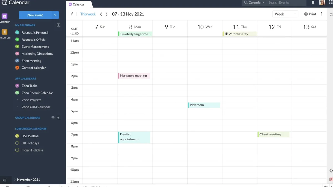
Task: Open the three-dot more options menu
Action: [321, 14]
